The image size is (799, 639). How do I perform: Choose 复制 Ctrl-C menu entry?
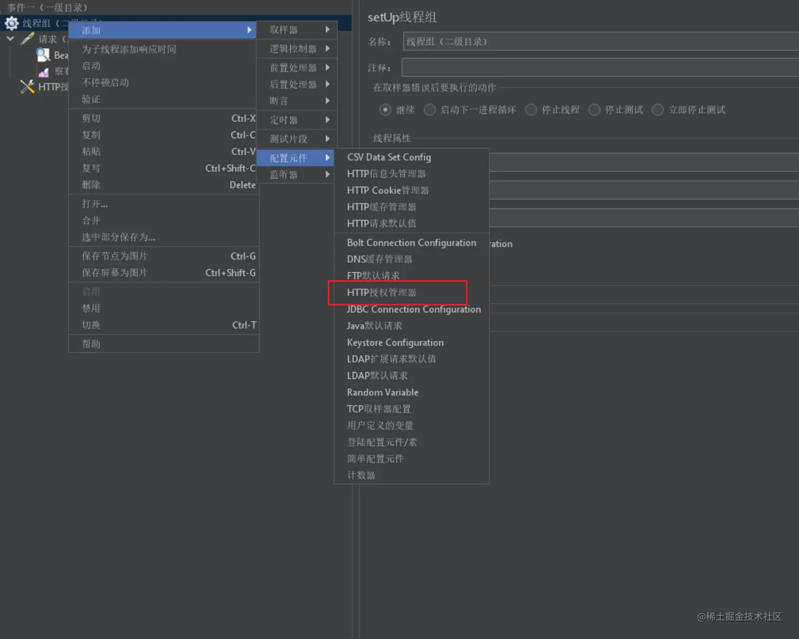click(164, 135)
